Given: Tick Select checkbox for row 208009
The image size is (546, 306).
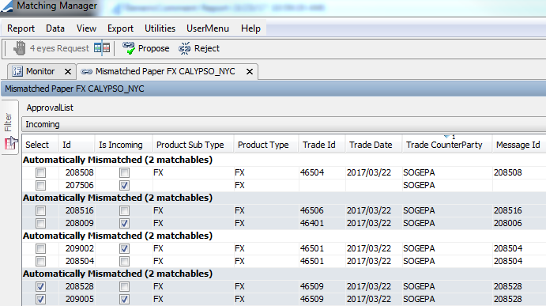Looking at the screenshot, I should (40, 223).
